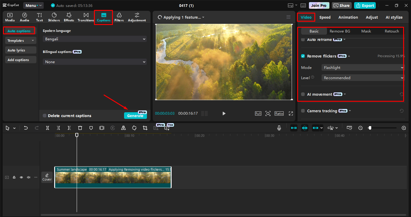
Task: Open the Transitions panel
Action: point(86,17)
